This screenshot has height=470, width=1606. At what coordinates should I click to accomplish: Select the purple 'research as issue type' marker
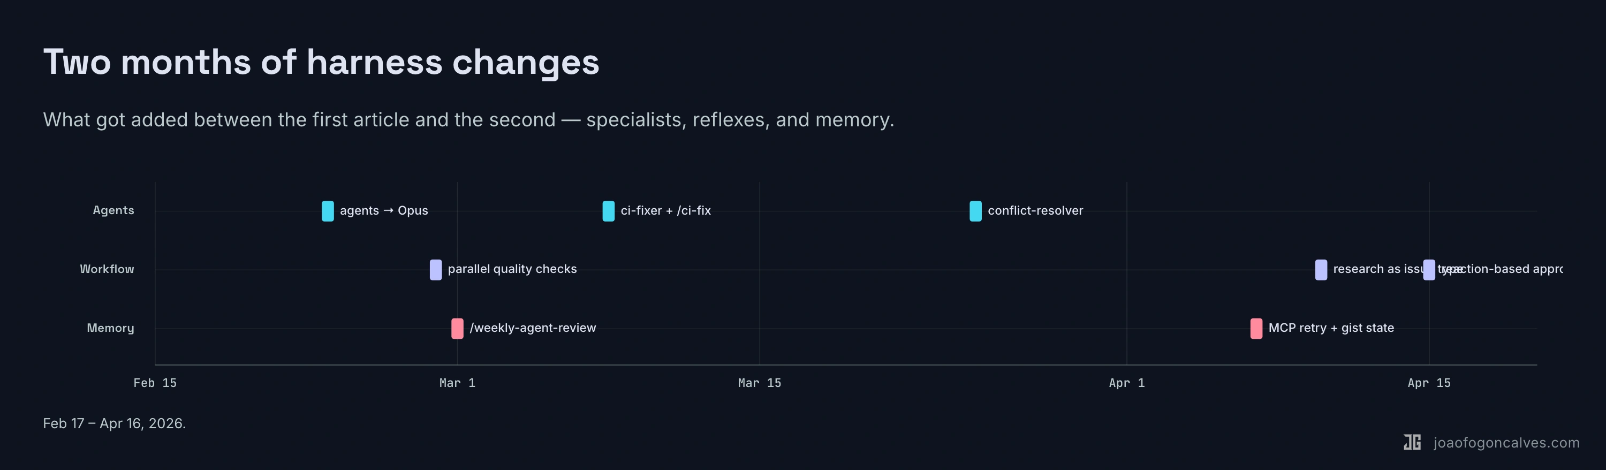pyautogui.click(x=1321, y=270)
